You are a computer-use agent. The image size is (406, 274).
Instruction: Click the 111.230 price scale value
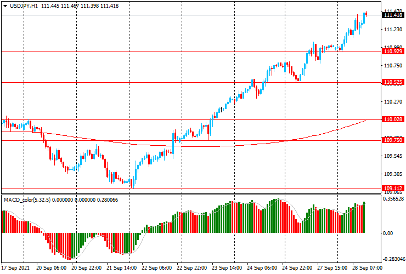[393, 30]
